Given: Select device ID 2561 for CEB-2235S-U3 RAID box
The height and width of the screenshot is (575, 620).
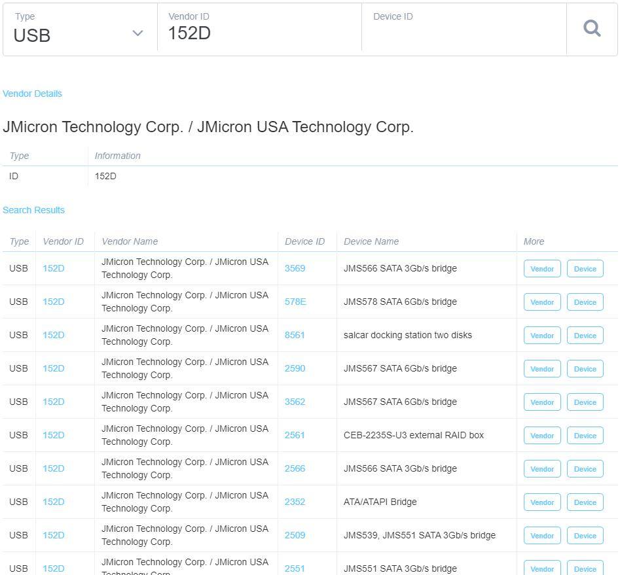Looking at the screenshot, I should (295, 435).
